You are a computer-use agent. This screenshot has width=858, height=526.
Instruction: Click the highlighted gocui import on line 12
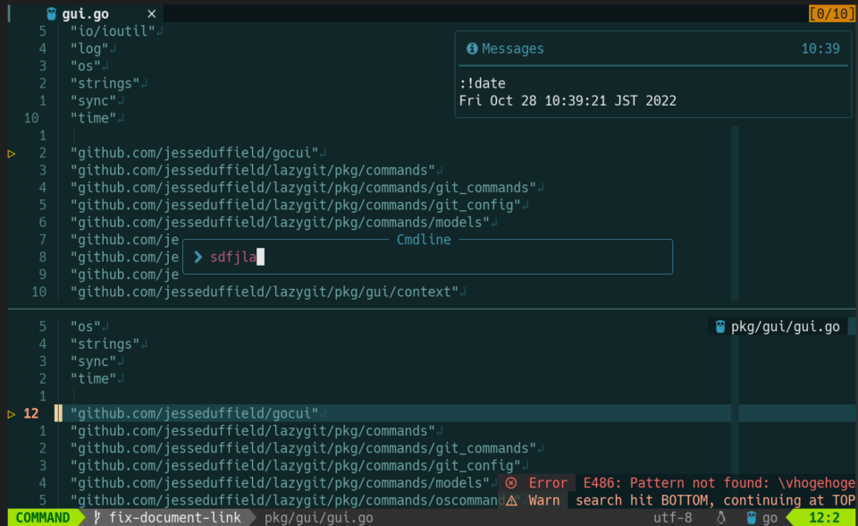click(194, 413)
